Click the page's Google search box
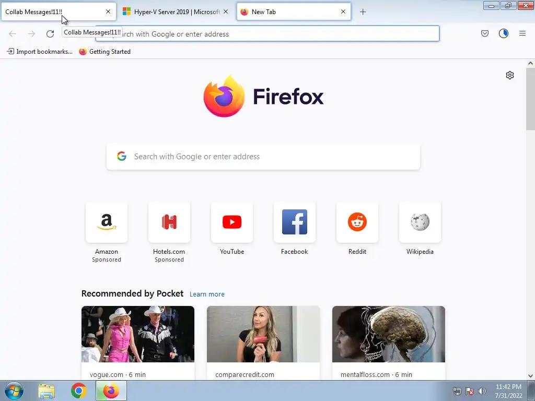Viewport: 535px width, 401px height. click(x=263, y=157)
